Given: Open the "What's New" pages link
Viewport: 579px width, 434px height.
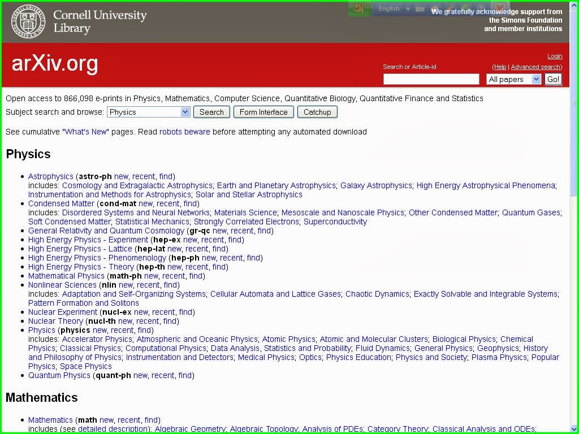Looking at the screenshot, I should coord(86,132).
